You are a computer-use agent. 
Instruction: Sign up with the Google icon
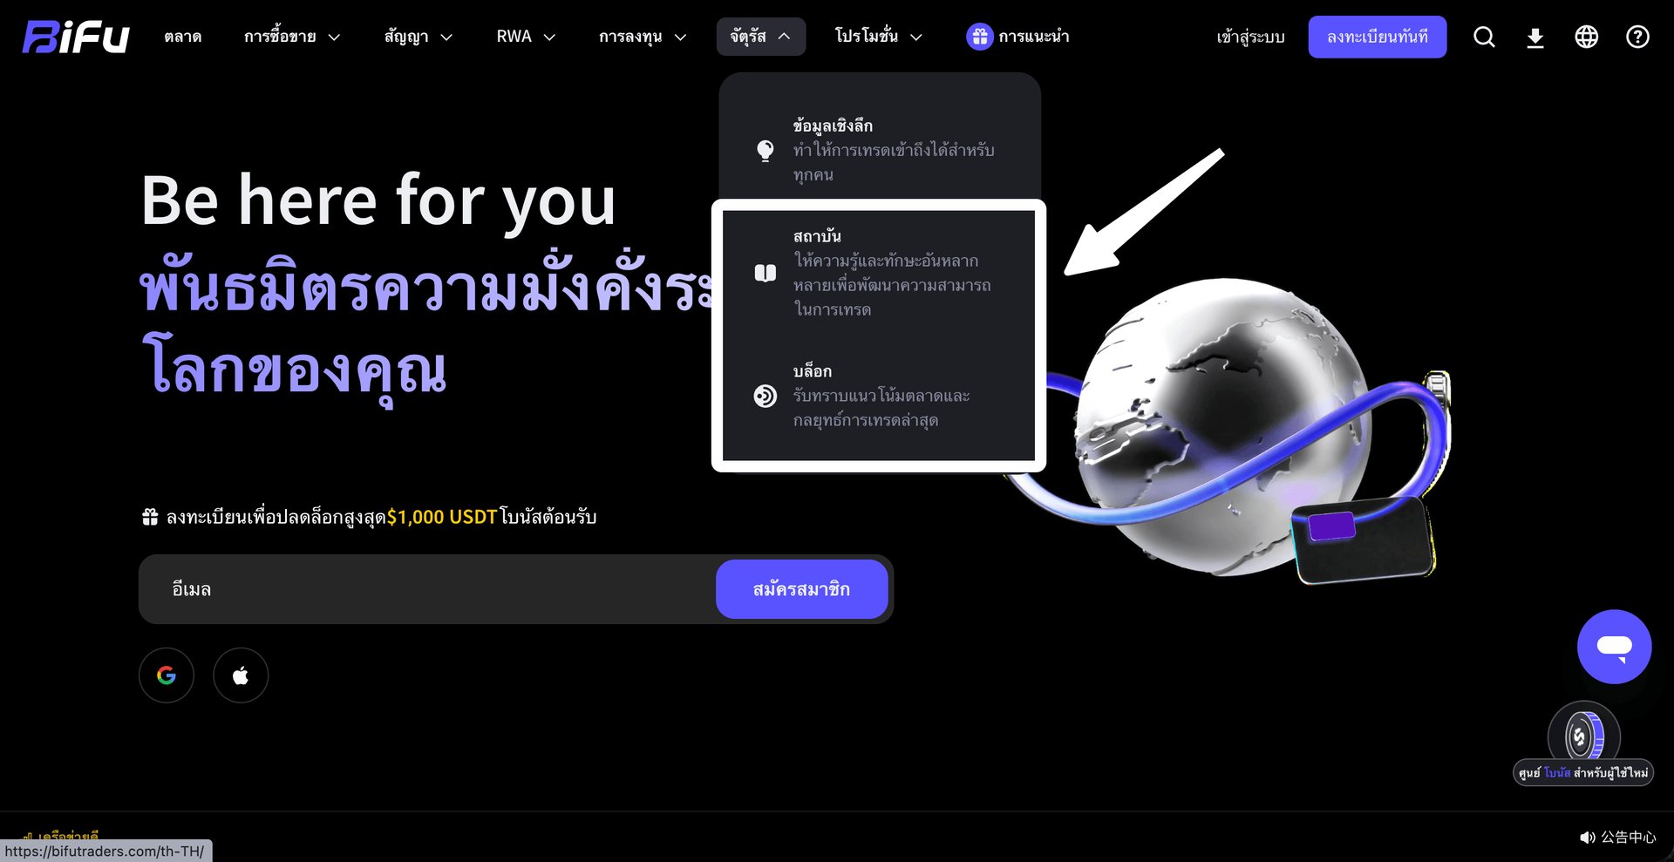click(x=167, y=675)
